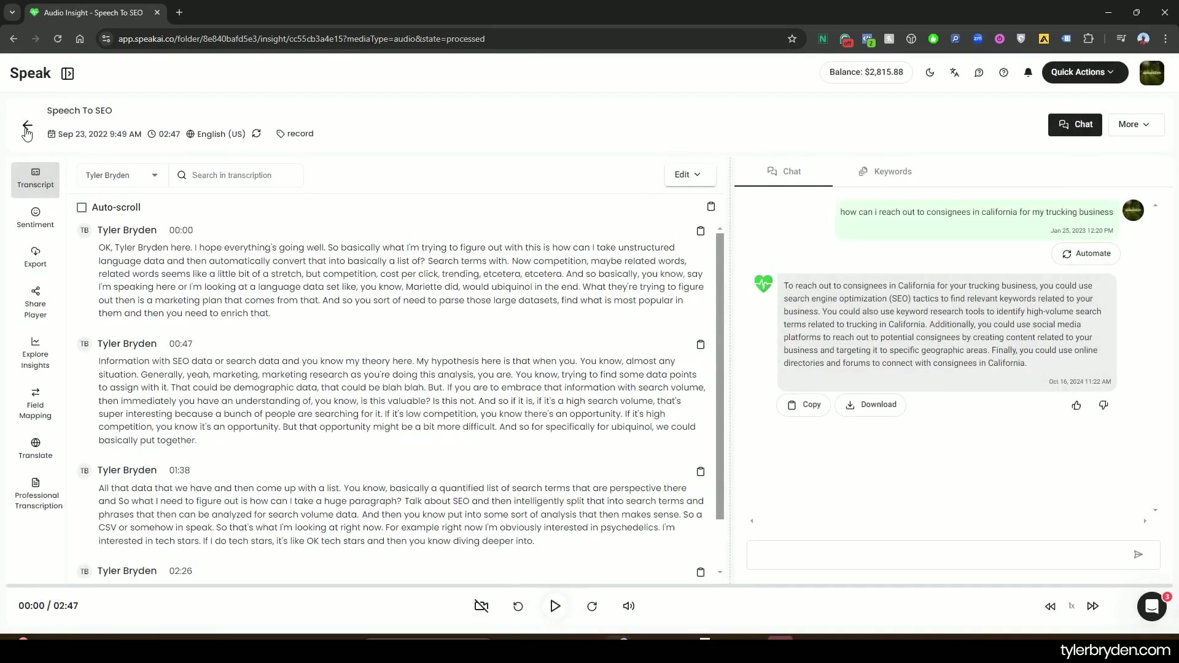
Task: Click the Balance: $2,815.88 button
Action: coord(866,72)
